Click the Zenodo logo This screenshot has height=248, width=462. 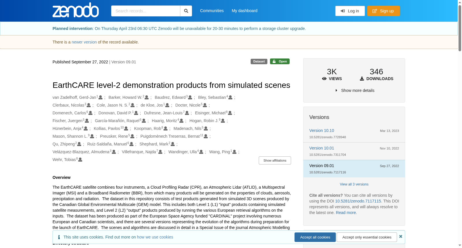tap(76, 10)
